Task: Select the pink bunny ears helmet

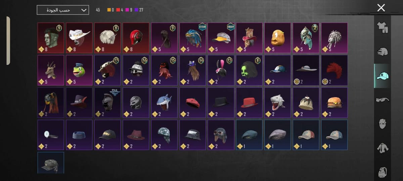Action: click(x=221, y=70)
